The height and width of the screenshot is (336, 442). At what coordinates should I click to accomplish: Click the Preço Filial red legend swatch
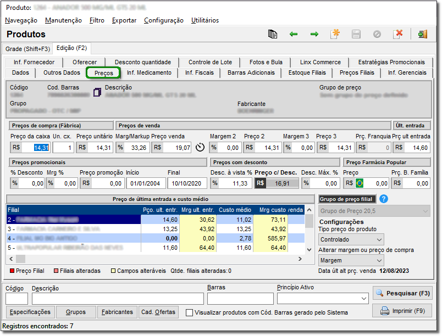[12, 271]
